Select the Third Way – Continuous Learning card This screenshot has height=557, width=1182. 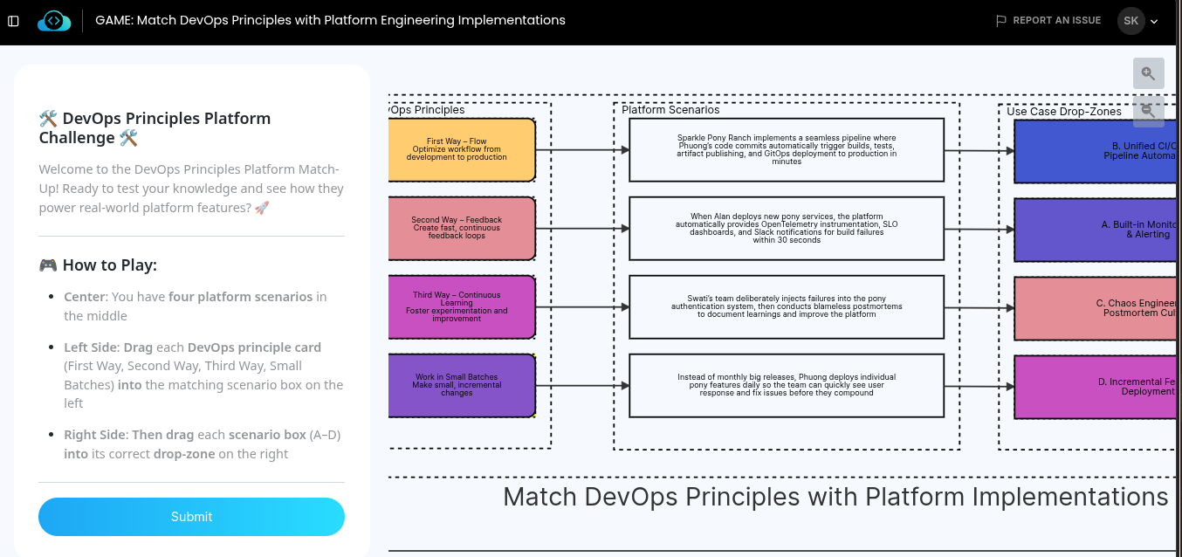click(x=462, y=307)
